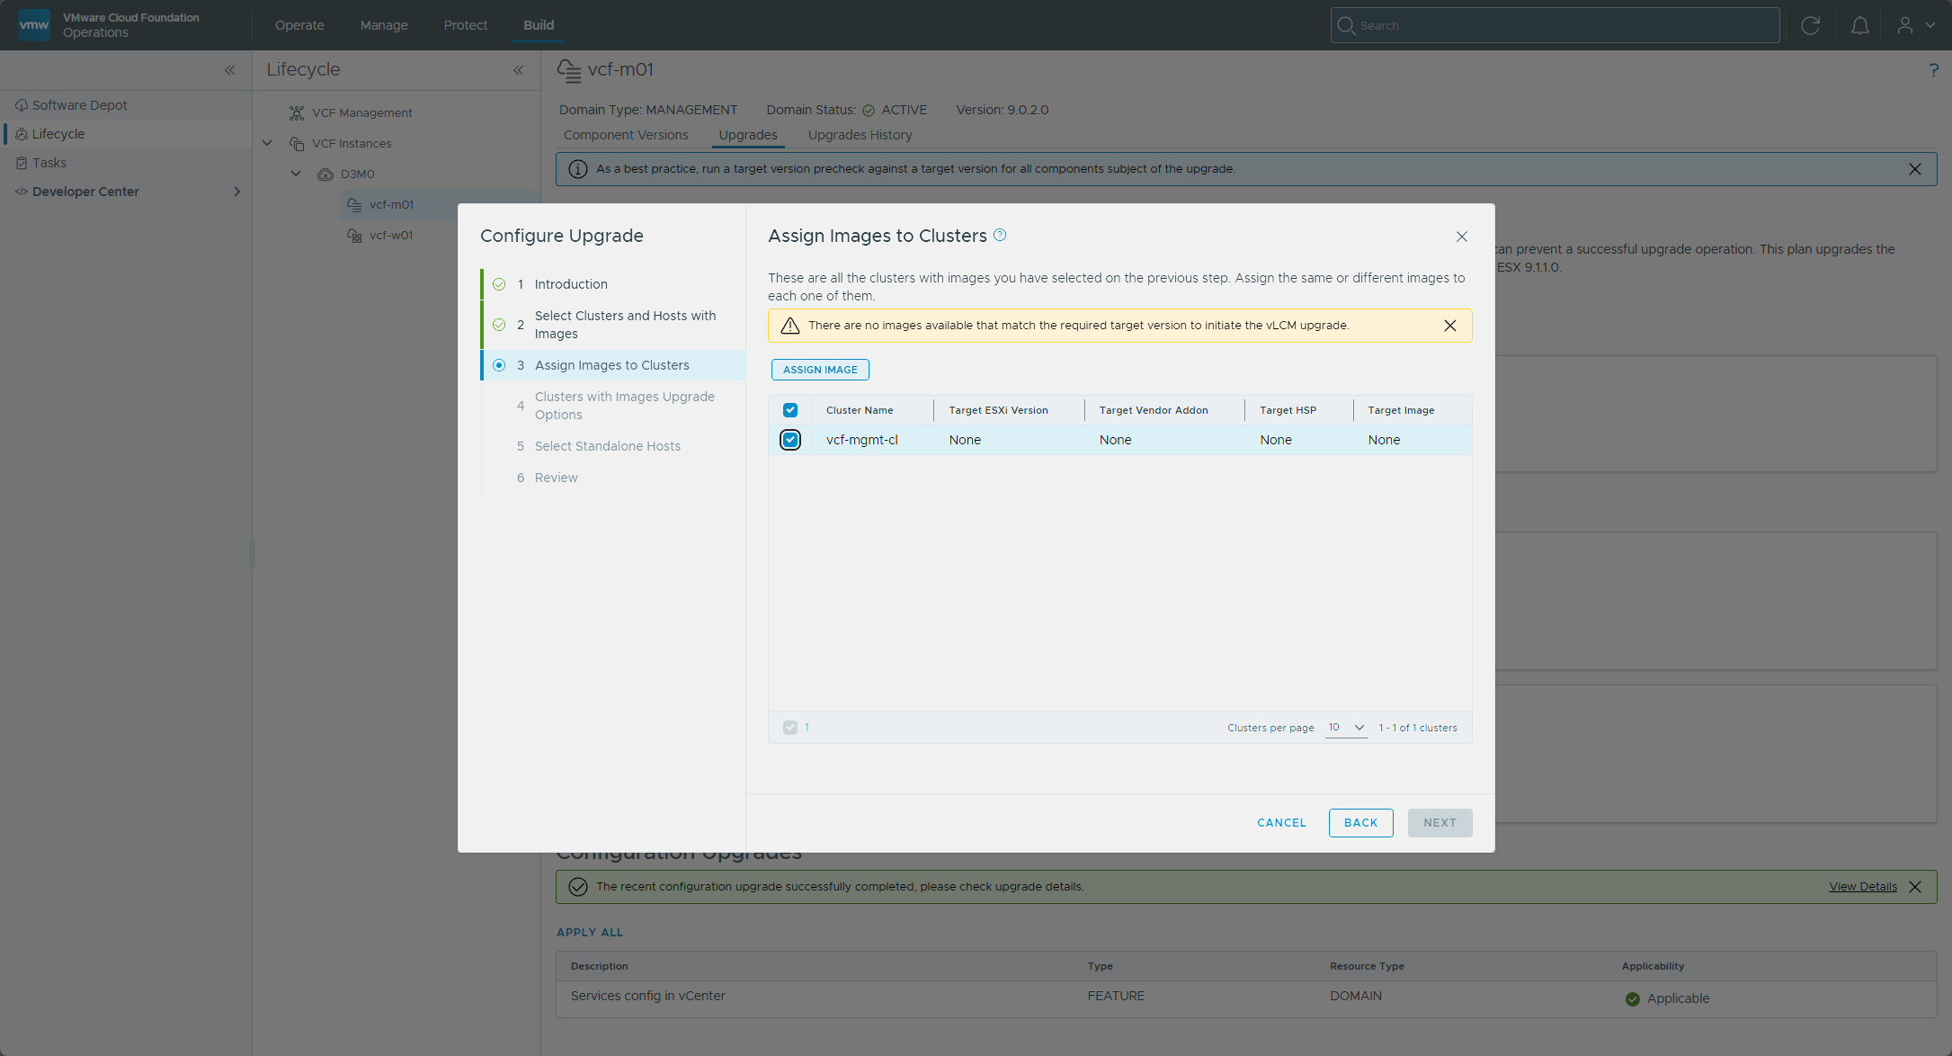The image size is (1952, 1056).
Task: Select the vcf-m01 tree item
Action: (x=391, y=204)
